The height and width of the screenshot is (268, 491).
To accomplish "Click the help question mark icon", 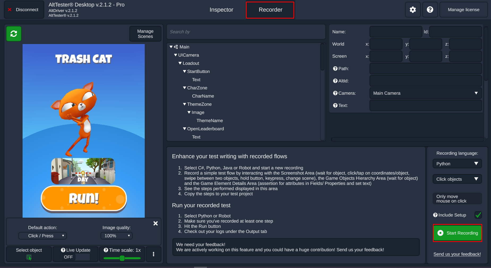I will point(430,10).
